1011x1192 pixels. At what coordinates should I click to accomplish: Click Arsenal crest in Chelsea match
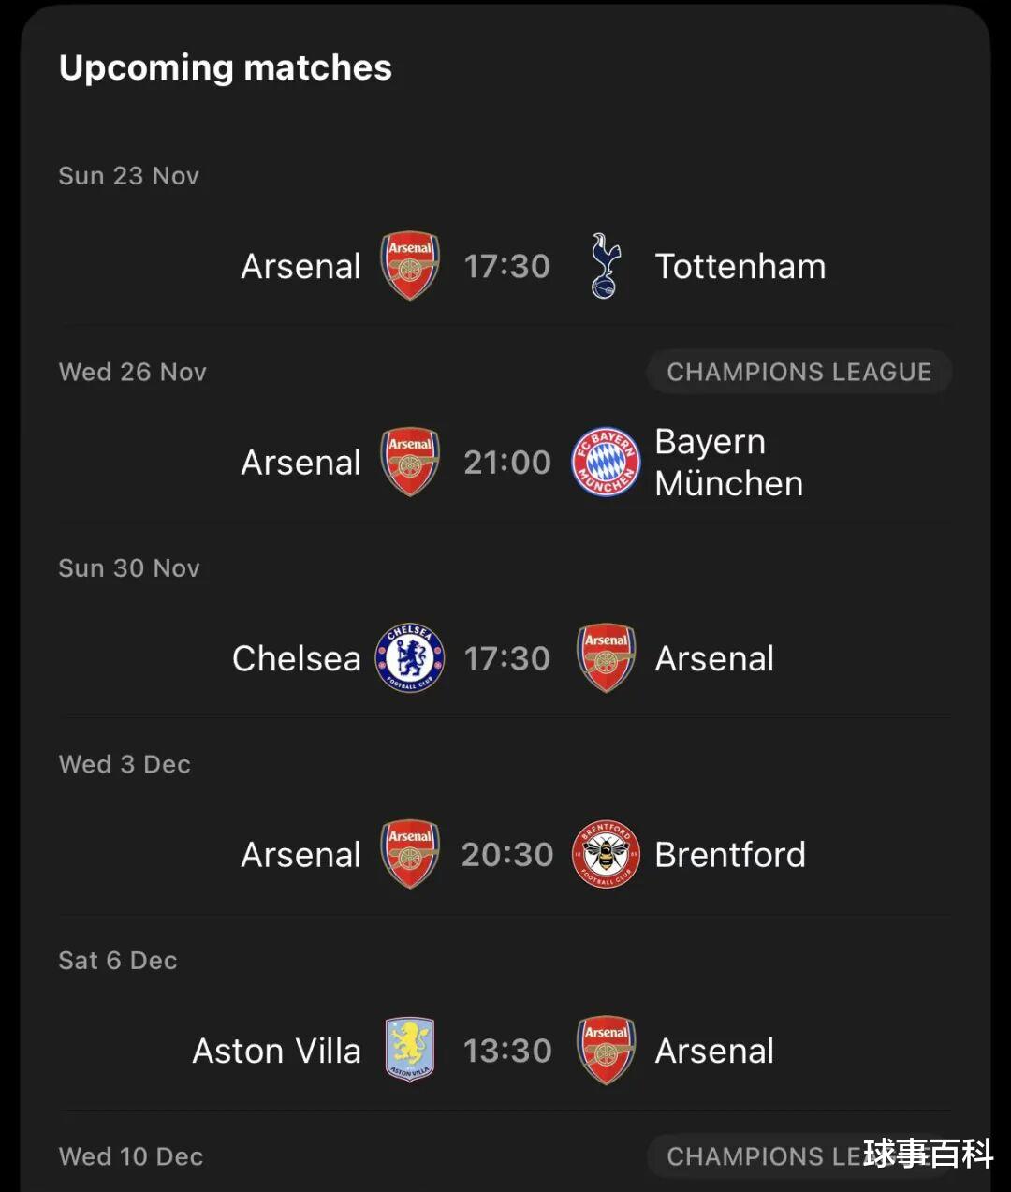pyautogui.click(x=606, y=658)
